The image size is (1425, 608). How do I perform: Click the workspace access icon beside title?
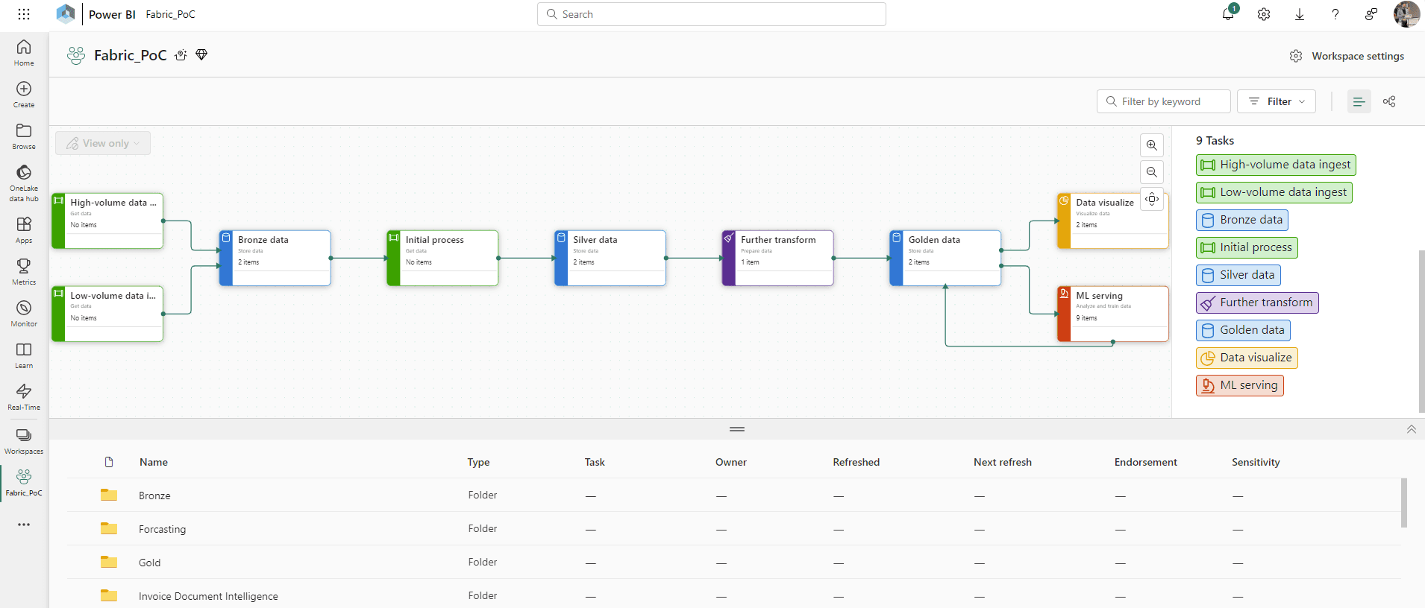click(181, 55)
